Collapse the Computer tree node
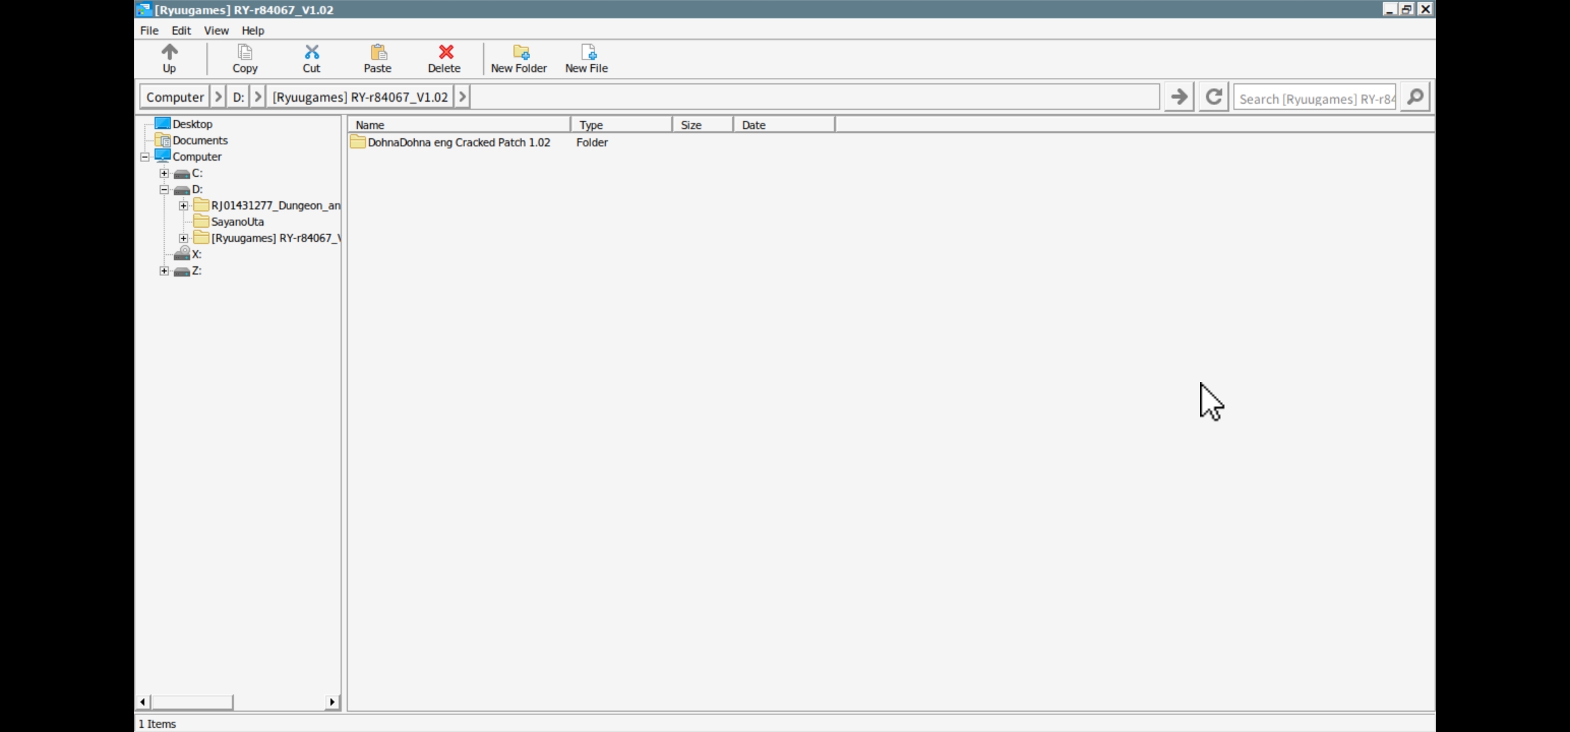 pyautogui.click(x=145, y=157)
